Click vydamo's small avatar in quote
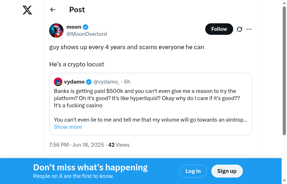The height and width of the screenshot is (184, 287). [58, 82]
